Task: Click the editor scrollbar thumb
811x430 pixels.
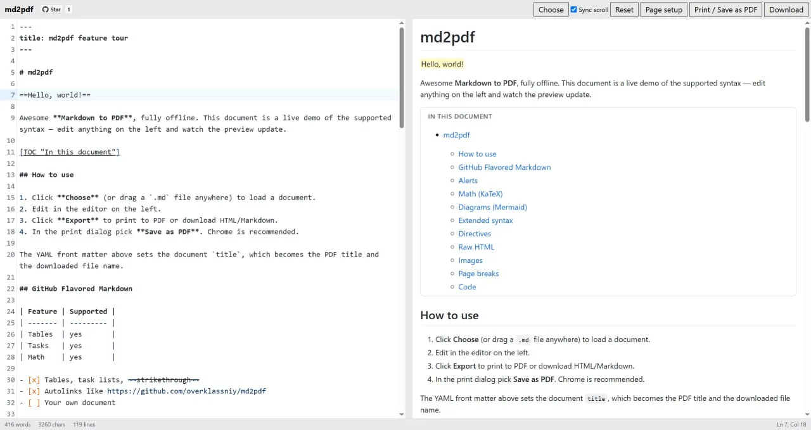Action: pos(402,77)
